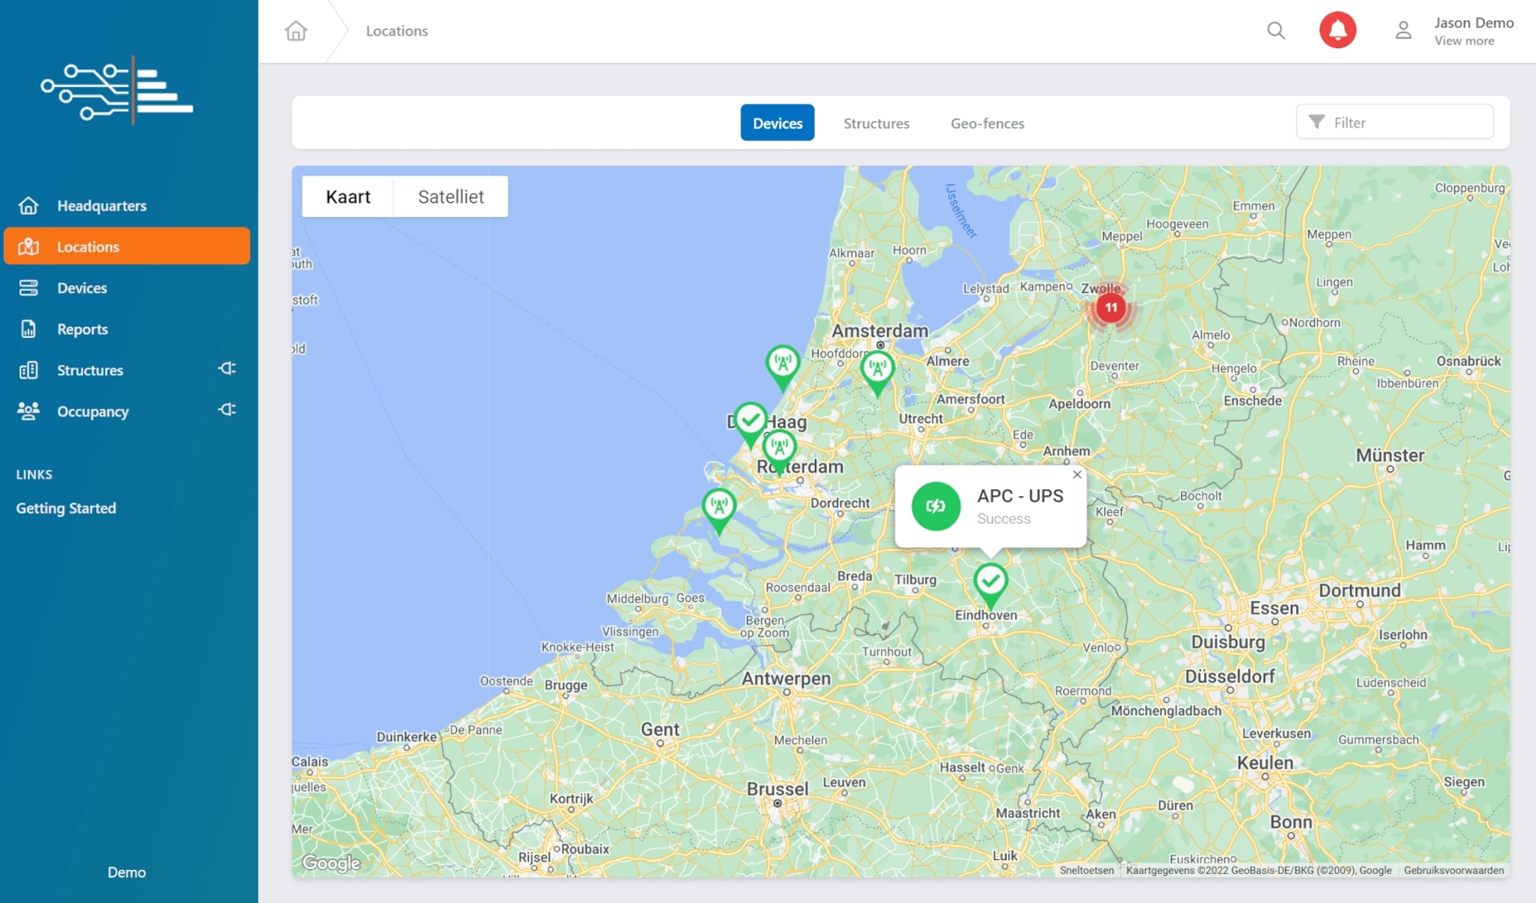Click the APC - UPS power icon
This screenshot has height=903, width=1536.
[935, 506]
